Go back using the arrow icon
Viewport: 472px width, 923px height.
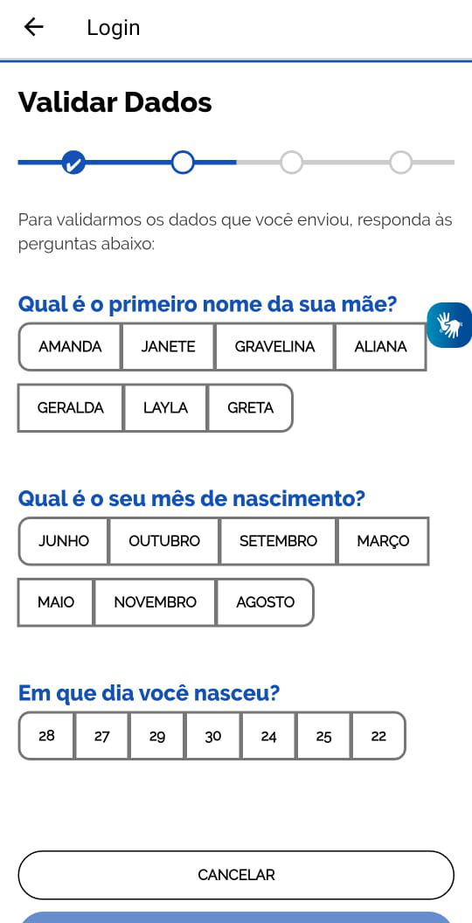click(33, 27)
